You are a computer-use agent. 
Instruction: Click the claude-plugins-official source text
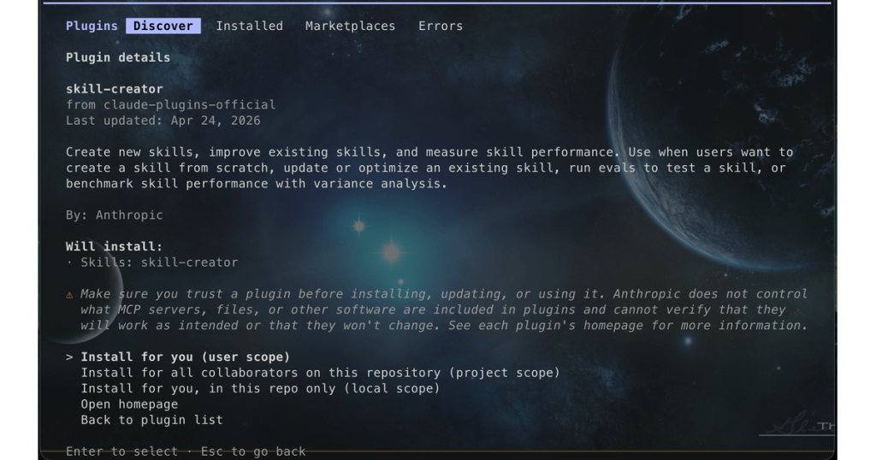(189, 104)
